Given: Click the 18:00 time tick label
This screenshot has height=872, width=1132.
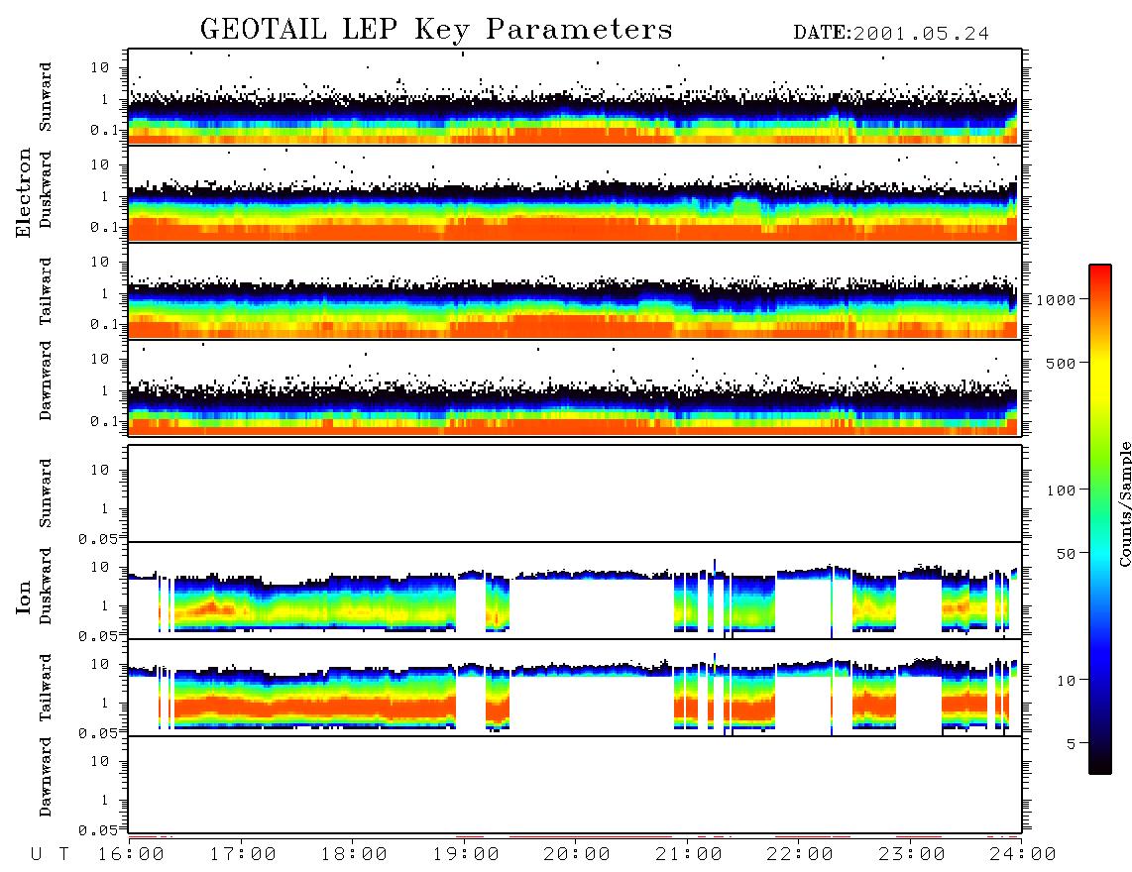Looking at the screenshot, I should (354, 854).
